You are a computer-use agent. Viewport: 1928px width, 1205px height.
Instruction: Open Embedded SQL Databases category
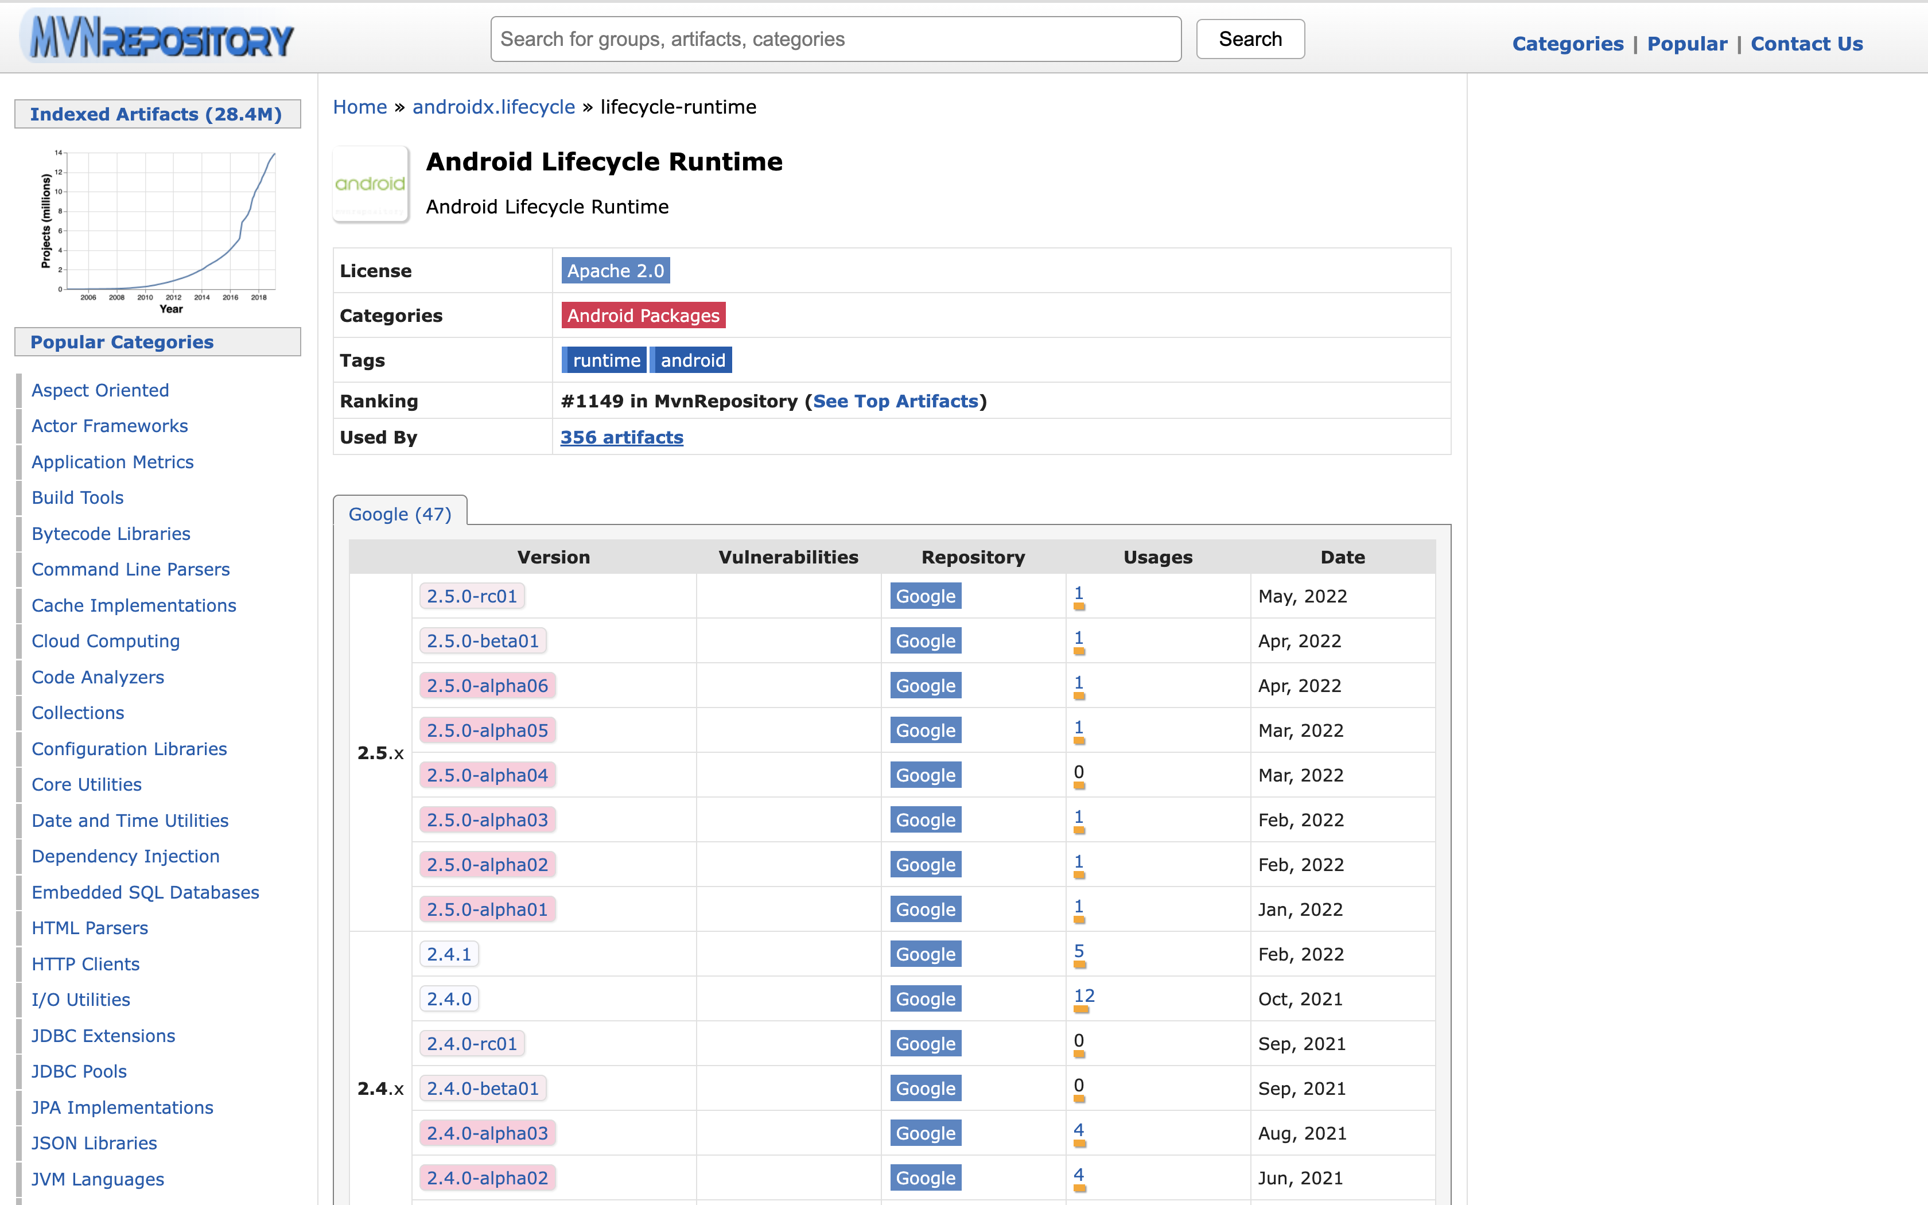[x=145, y=893]
